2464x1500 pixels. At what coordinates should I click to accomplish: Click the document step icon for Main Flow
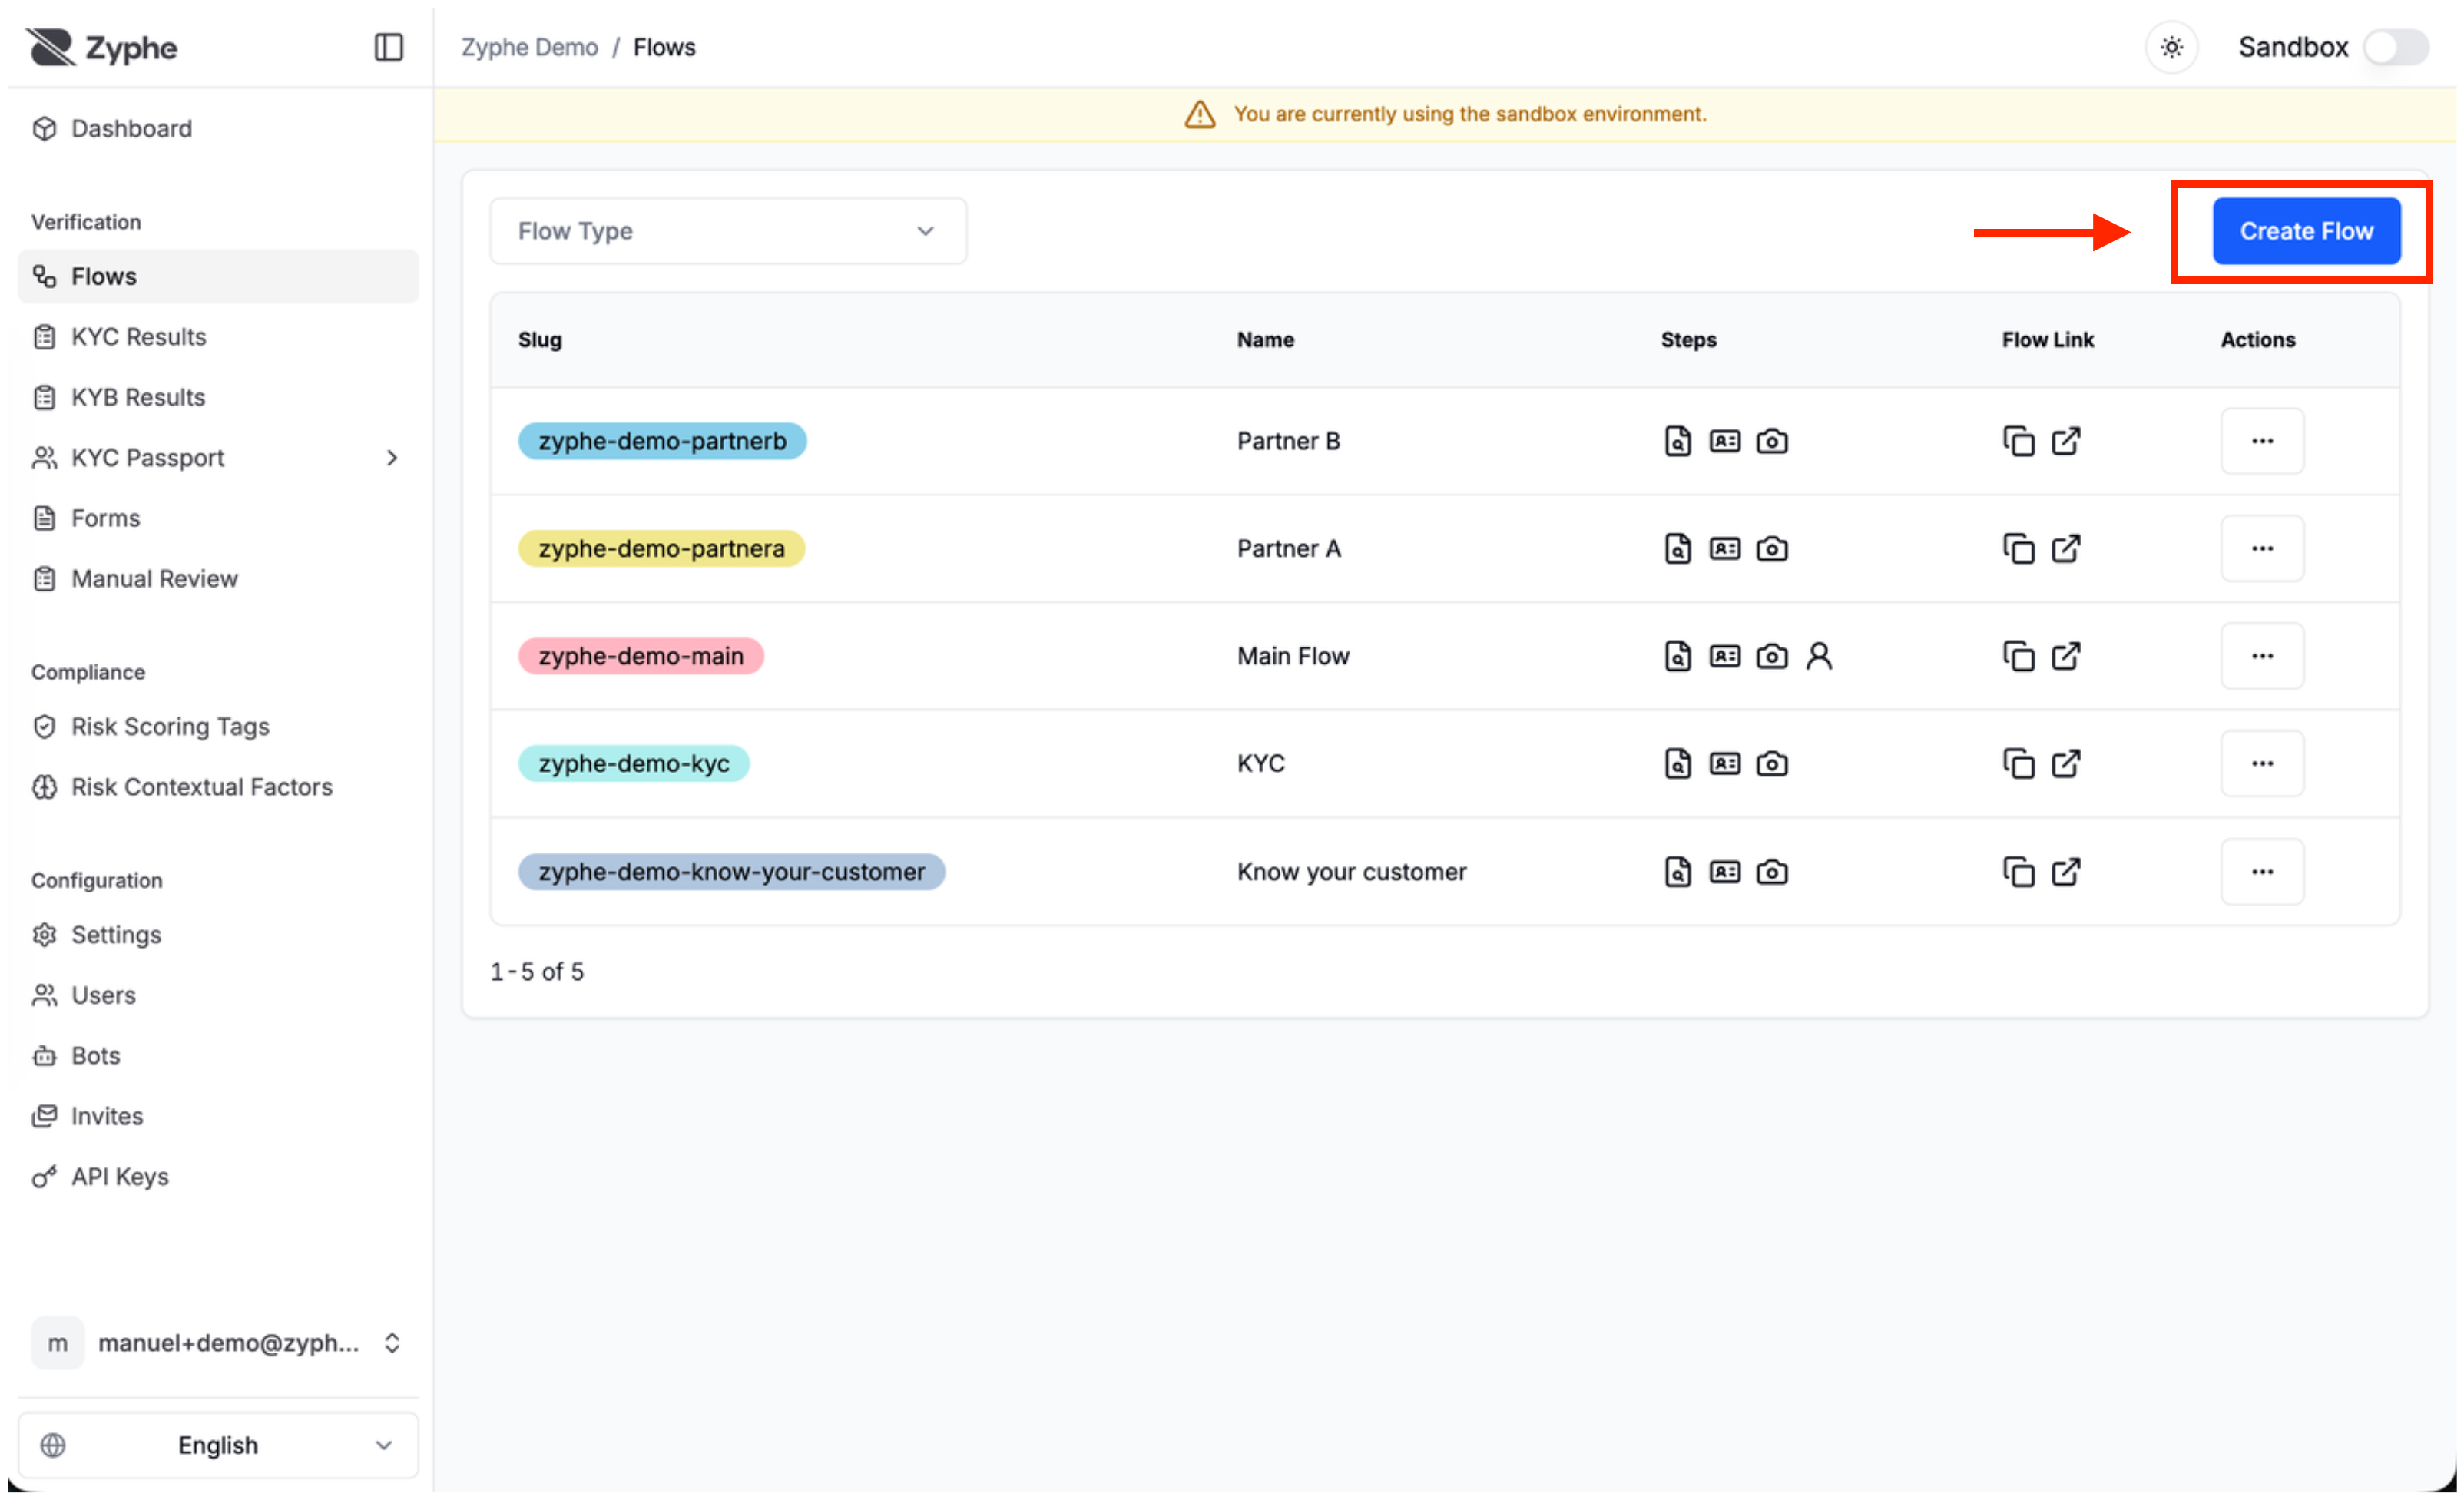click(x=1677, y=656)
